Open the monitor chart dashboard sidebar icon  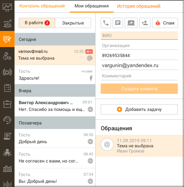click(x=7, y=7)
